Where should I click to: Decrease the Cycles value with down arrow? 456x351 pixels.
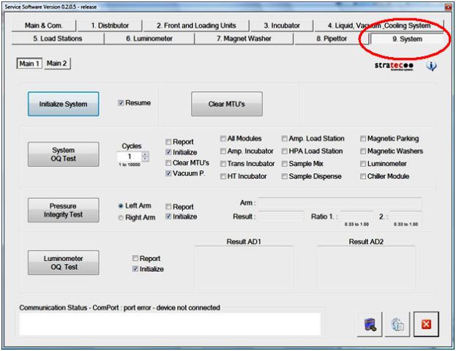pos(145,160)
